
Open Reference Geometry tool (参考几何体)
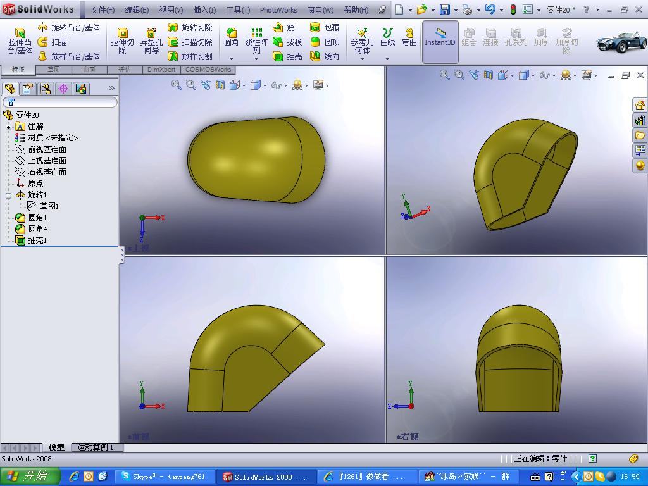(x=362, y=41)
